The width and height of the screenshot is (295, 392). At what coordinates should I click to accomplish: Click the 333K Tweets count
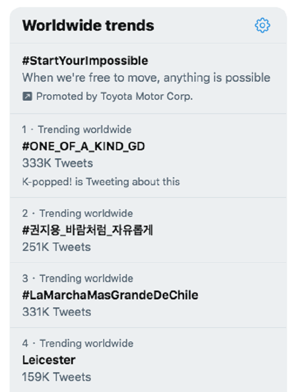pos(57,163)
